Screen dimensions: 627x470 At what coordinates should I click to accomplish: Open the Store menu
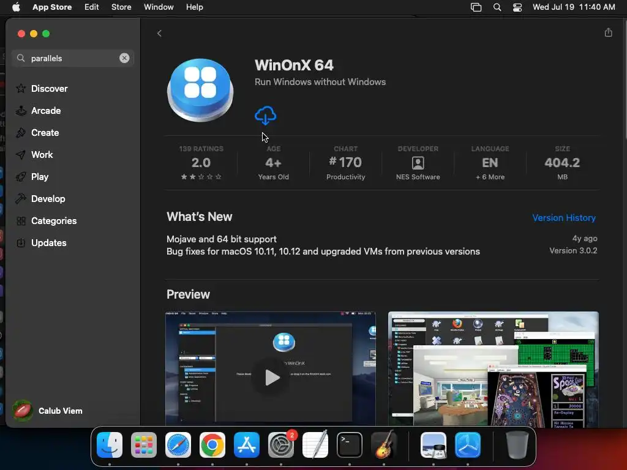point(121,7)
